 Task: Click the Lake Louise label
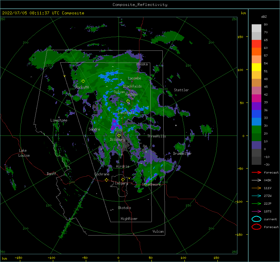pos(24,153)
